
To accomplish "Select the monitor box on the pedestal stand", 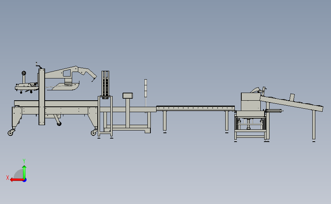I will point(128,96).
